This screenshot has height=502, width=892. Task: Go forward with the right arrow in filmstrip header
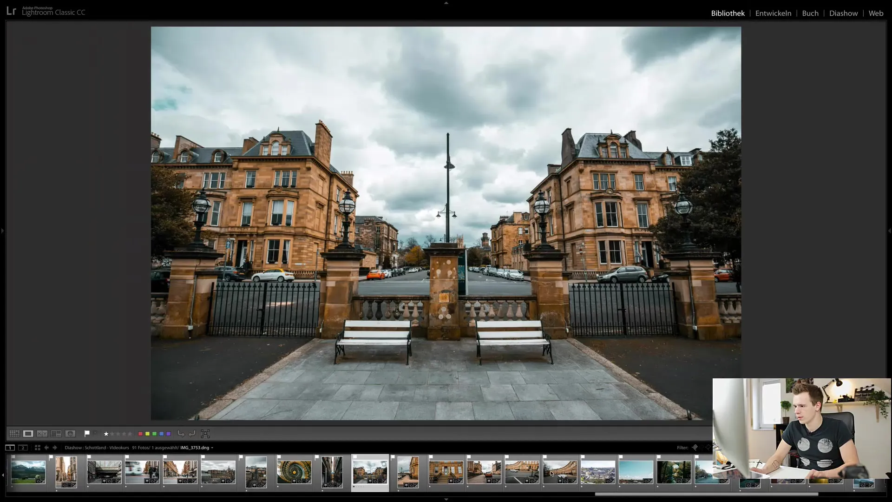(55, 448)
